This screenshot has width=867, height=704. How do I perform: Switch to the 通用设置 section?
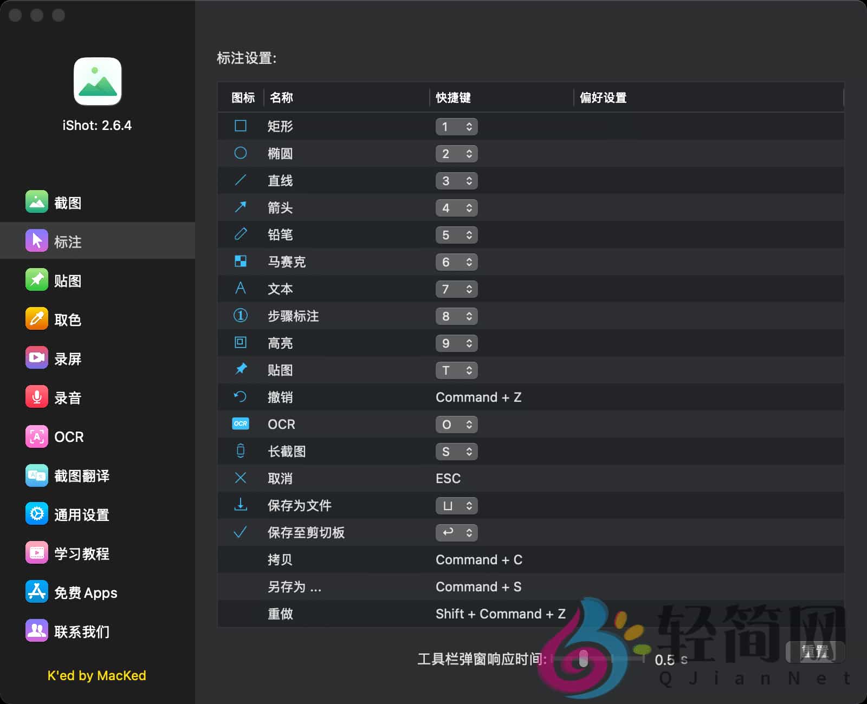click(81, 514)
